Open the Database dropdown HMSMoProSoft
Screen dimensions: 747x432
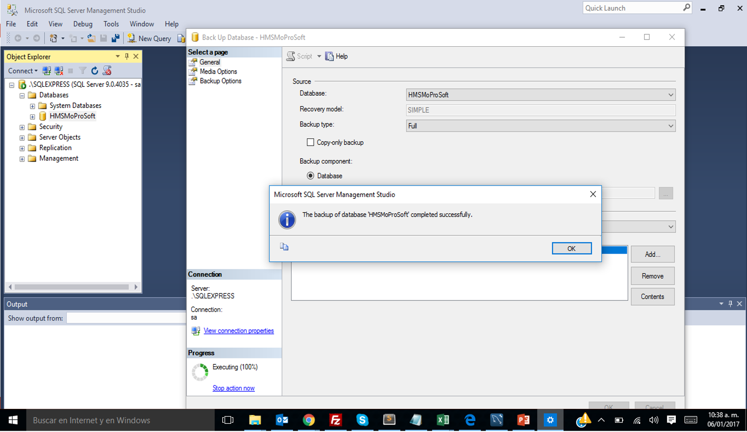point(541,95)
